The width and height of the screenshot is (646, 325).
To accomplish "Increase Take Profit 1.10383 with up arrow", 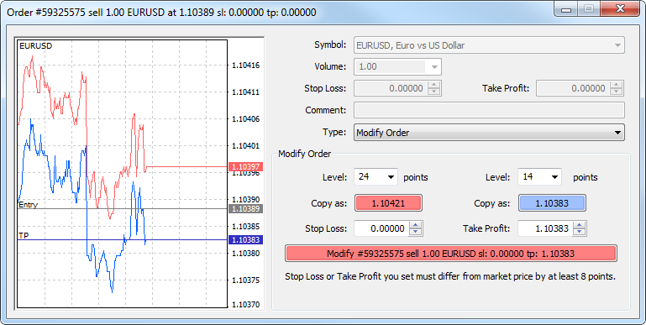I will pyautogui.click(x=580, y=225).
